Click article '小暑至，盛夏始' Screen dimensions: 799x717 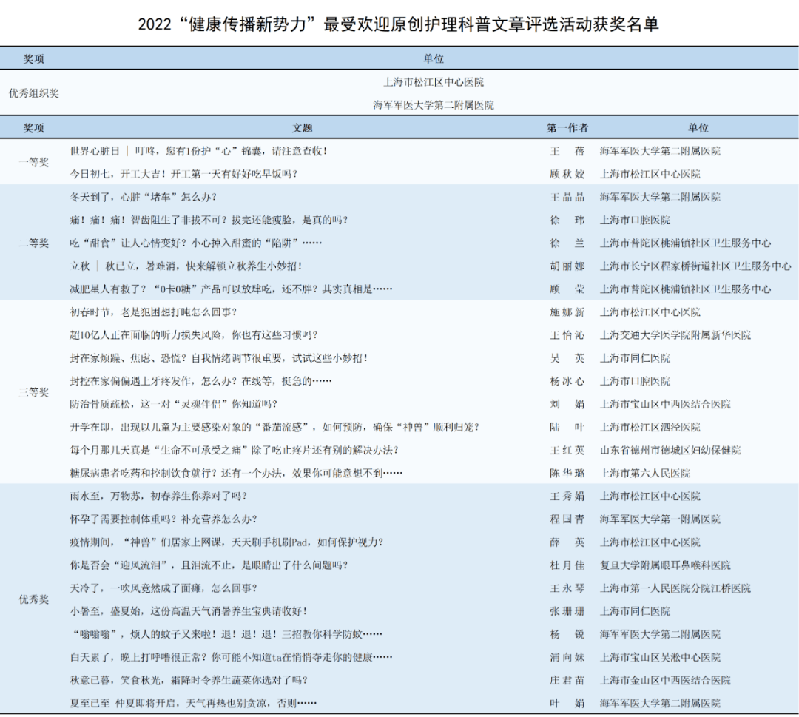[x=189, y=611]
